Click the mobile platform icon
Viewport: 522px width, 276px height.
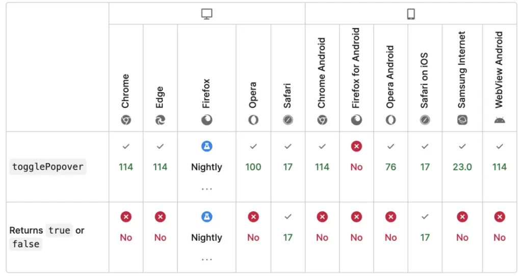click(x=411, y=14)
